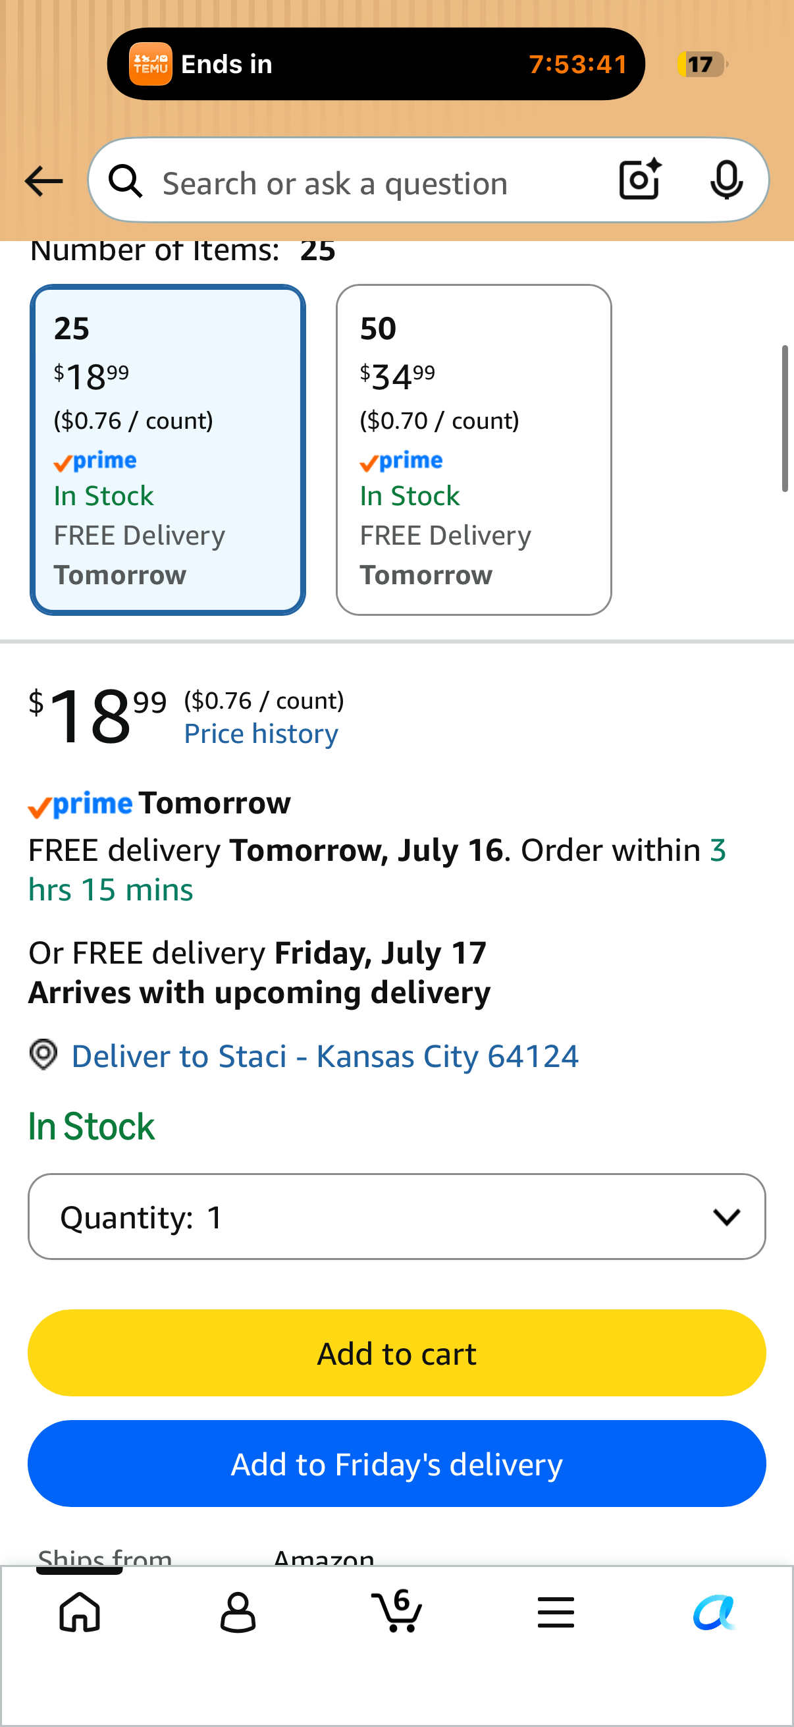View the Price history link
The image size is (794, 1727).
261,734
